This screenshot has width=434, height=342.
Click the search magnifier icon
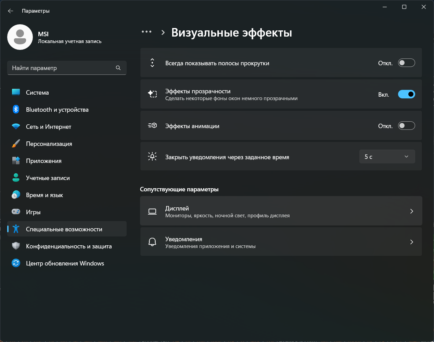point(118,68)
